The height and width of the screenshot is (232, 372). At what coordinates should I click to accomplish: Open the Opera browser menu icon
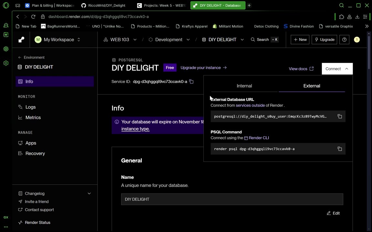(6, 5)
